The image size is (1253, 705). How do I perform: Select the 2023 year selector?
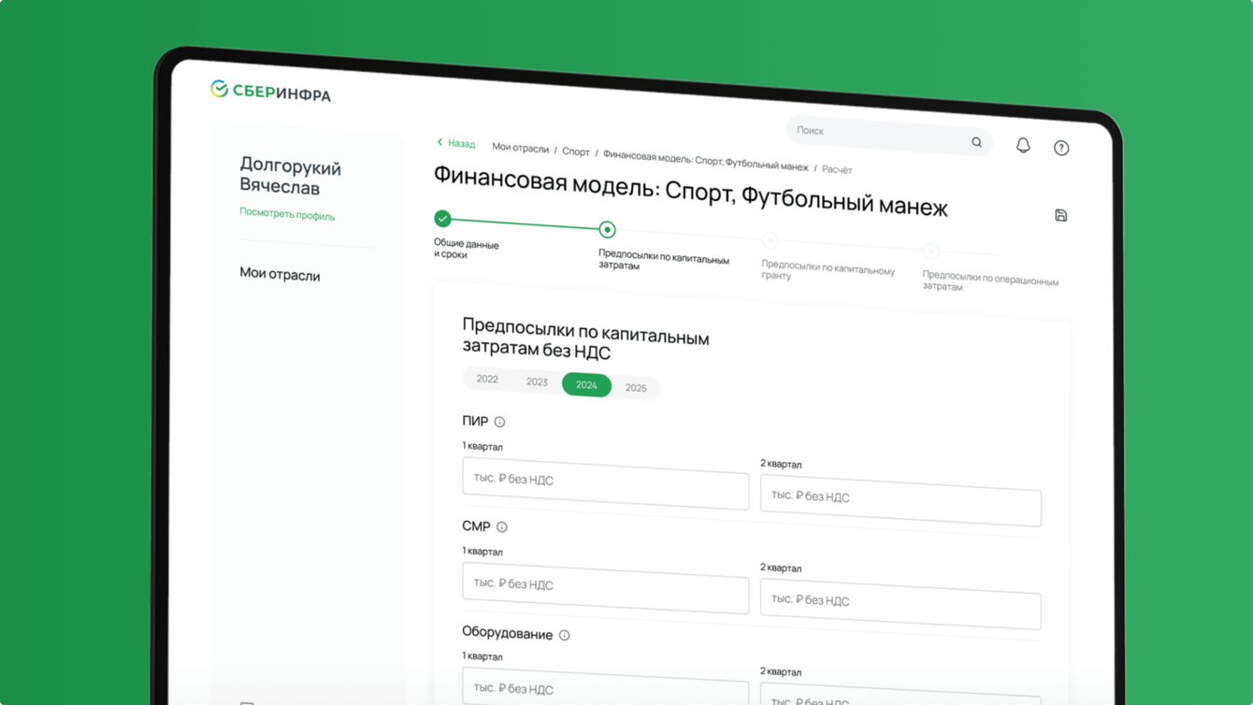(x=536, y=381)
